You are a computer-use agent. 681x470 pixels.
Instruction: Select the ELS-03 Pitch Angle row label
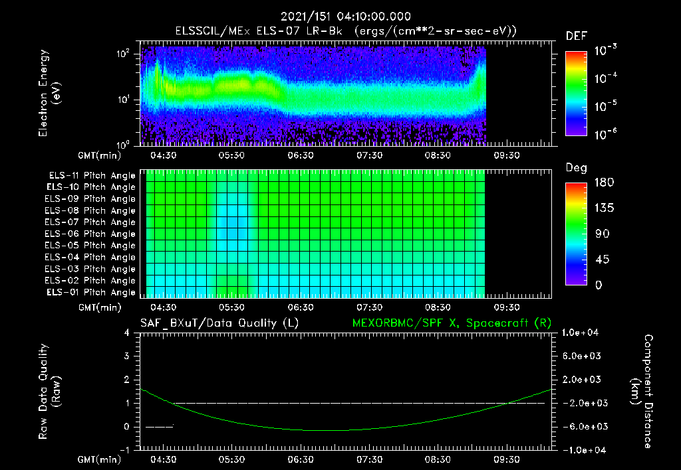pos(90,270)
